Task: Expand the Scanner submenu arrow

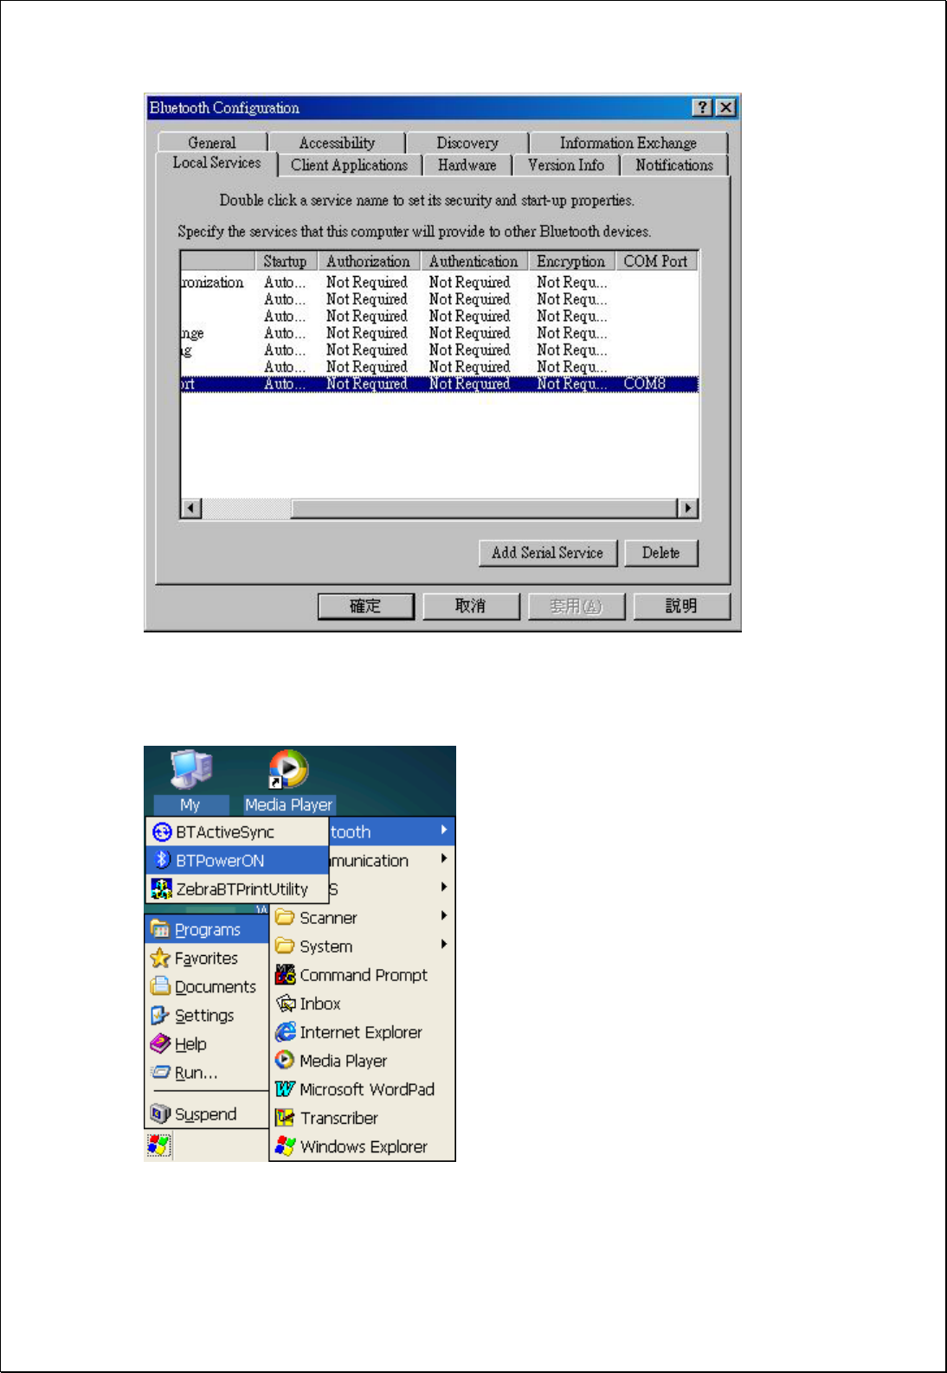Action: [x=444, y=916]
